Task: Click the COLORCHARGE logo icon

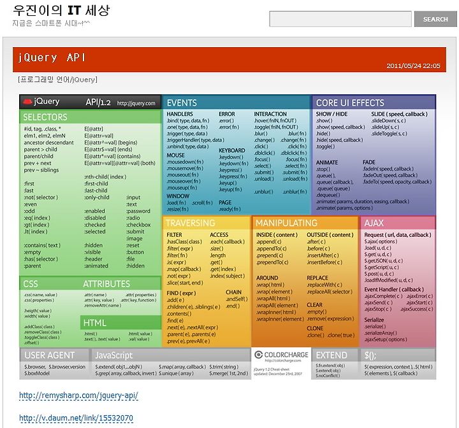Action: tap(258, 355)
